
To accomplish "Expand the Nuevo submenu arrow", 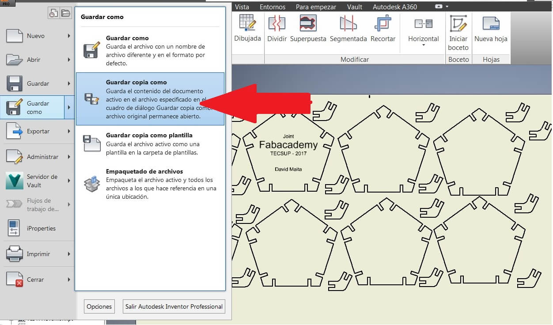I will point(69,36).
